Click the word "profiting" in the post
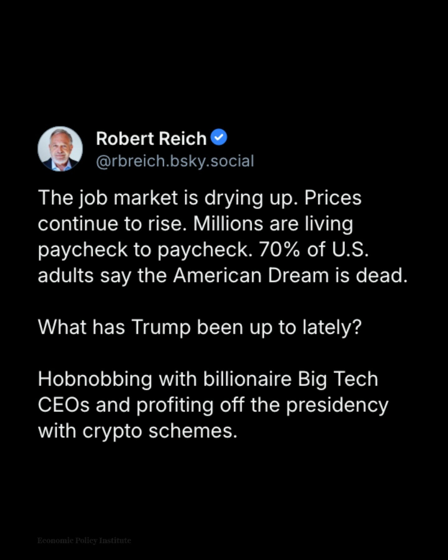The image size is (448, 560). 175,405
